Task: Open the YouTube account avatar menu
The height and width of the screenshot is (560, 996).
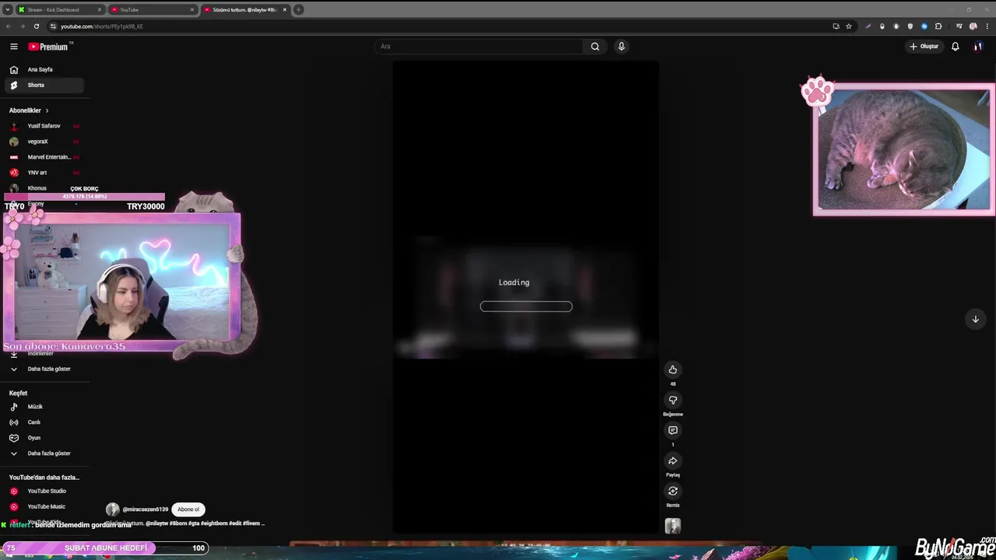Action: [978, 47]
